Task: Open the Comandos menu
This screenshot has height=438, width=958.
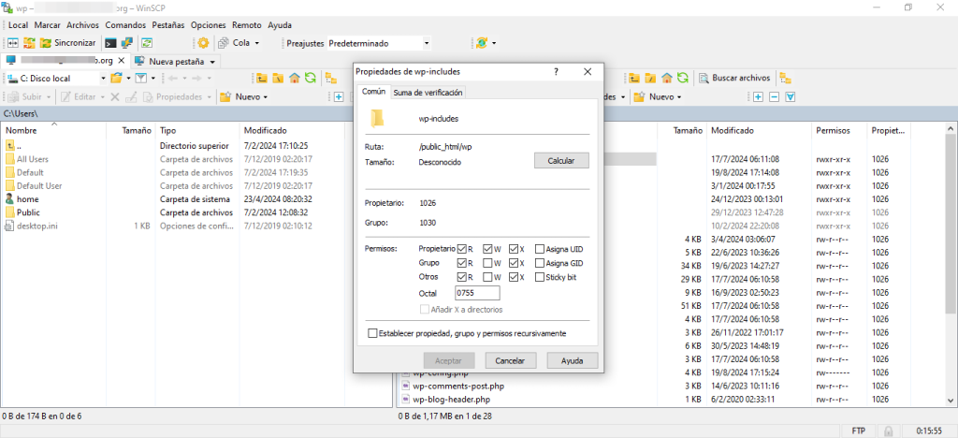Action: click(125, 25)
